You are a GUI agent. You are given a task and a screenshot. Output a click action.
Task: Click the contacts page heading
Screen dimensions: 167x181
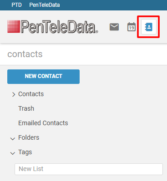pos(25,54)
